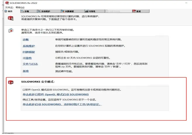Image resolution: width=192 pixels, height=135 pixels.
Task: Minimize the SOLIDWORKS Rx window
Action: pos(186,3)
